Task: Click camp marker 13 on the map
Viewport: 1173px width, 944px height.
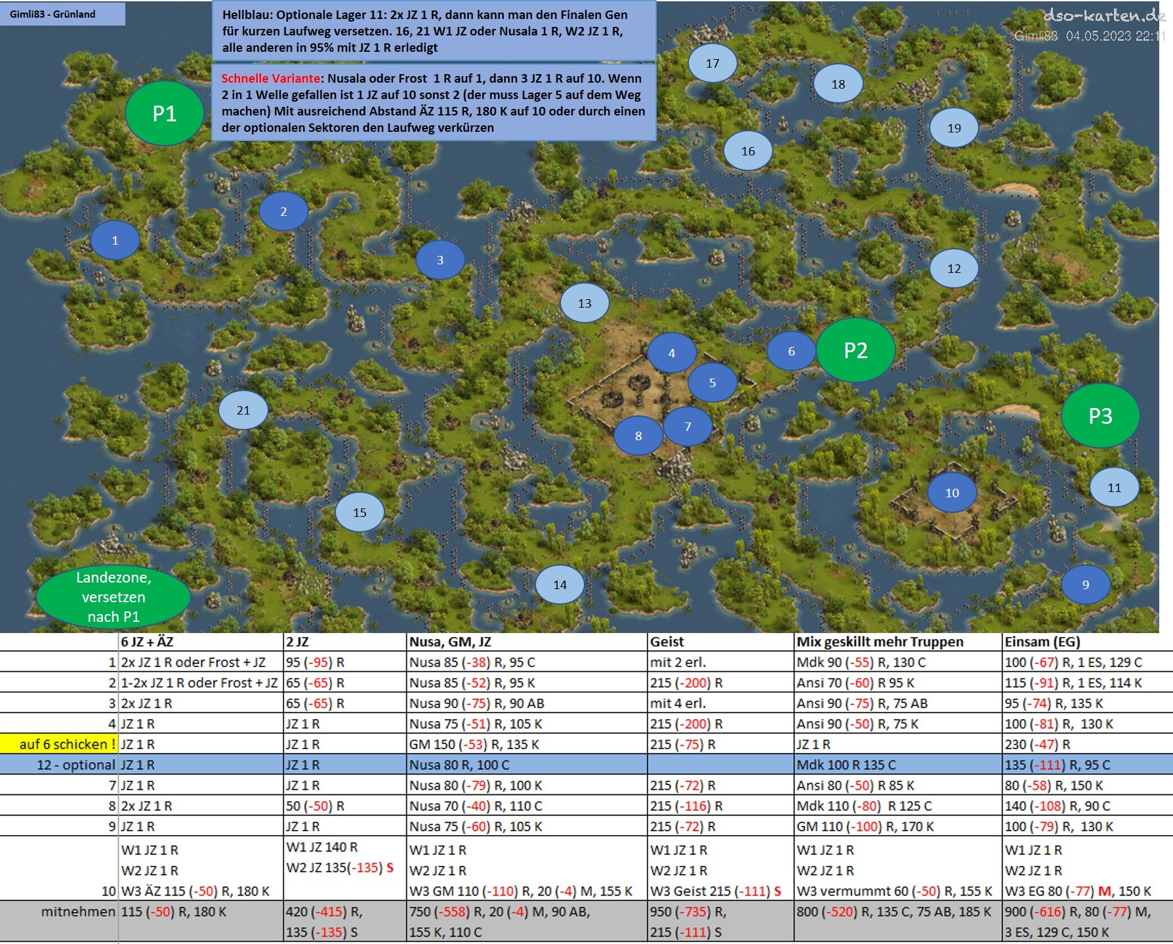Action: 585,303
